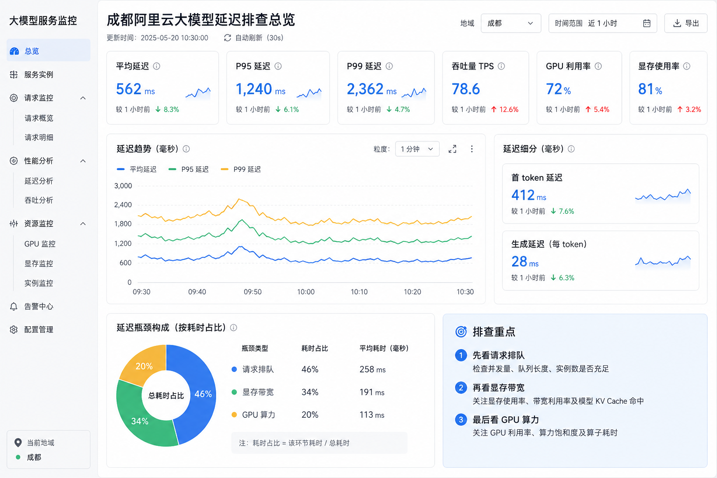Screen dimensions: 717x478
Task: Click the 平均延迟 card sparkline
Action: pyautogui.click(x=198, y=92)
